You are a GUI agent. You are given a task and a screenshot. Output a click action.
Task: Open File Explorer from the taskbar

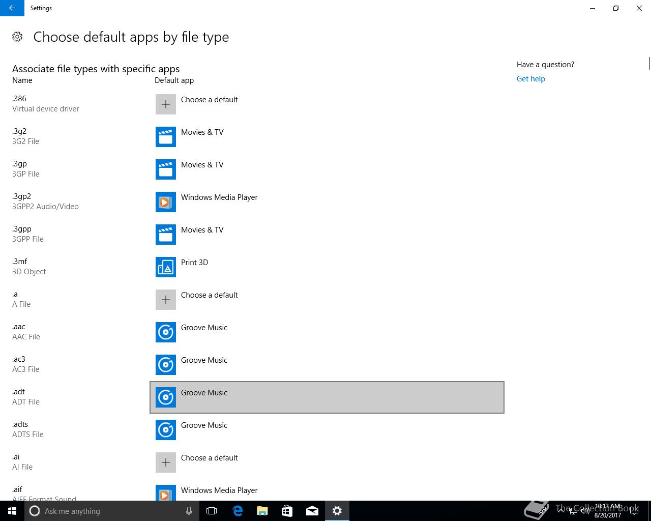click(262, 511)
